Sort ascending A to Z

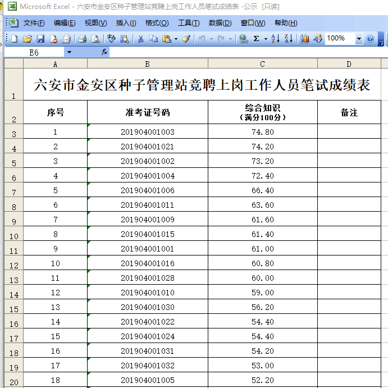(275, 39)
